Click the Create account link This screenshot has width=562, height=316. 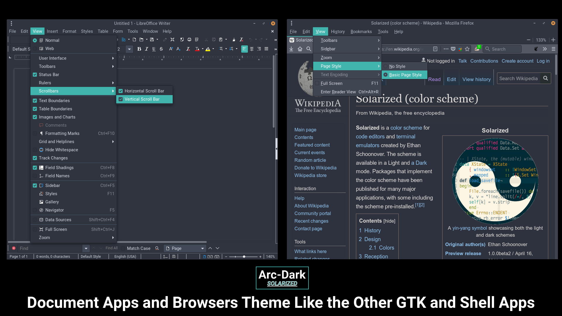tap(517, 61)
